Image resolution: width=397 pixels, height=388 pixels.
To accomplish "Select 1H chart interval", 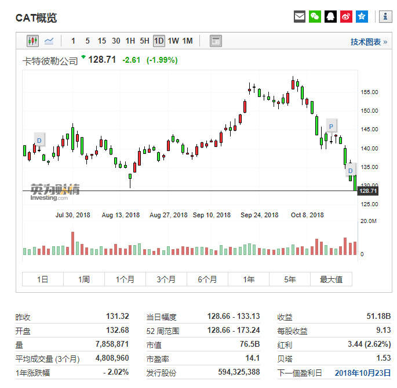I will coord(130,41).
